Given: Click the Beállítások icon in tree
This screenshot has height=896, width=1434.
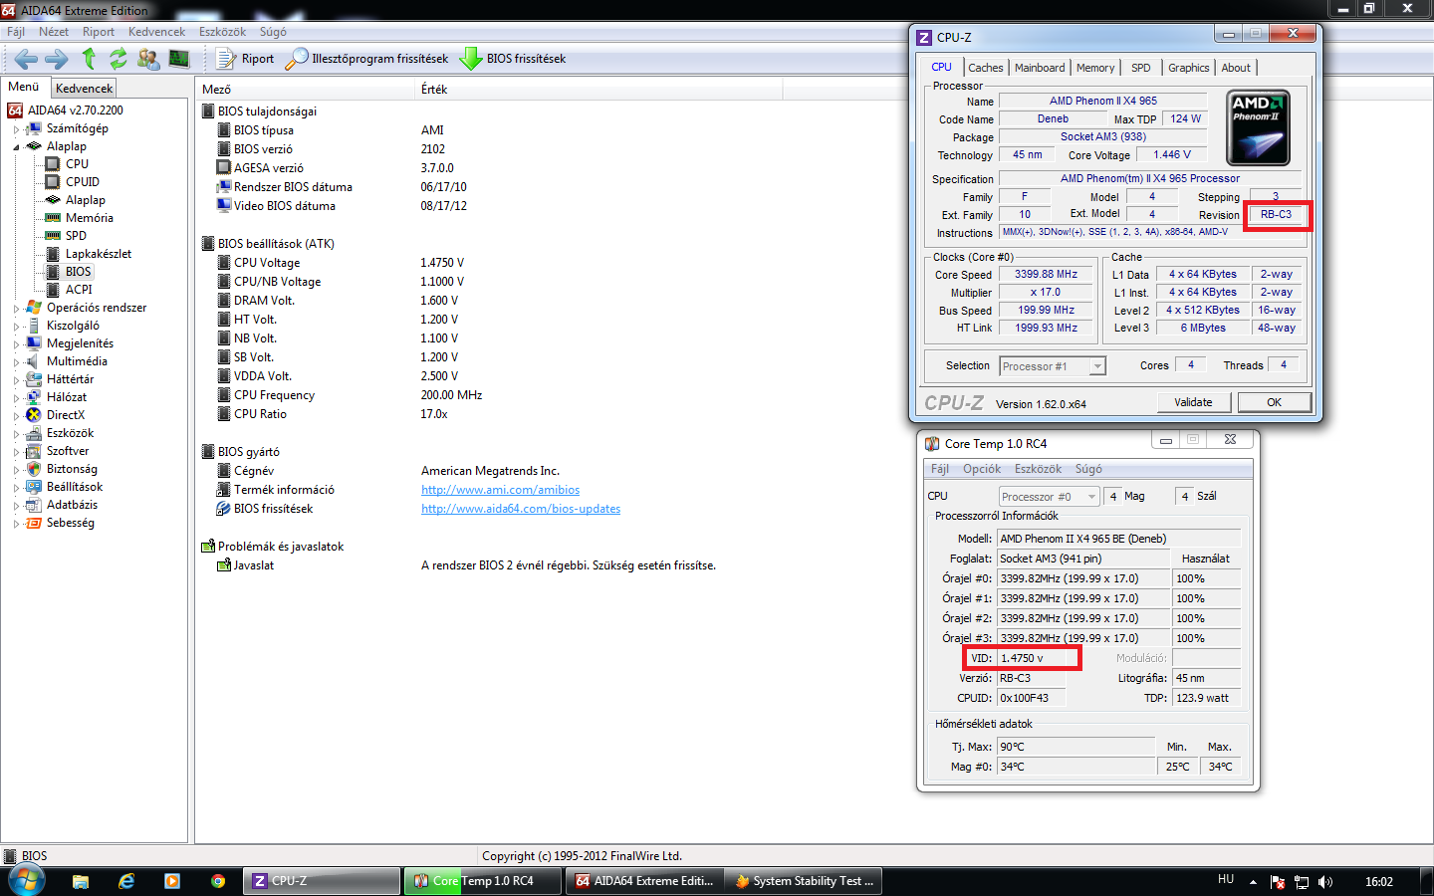Looking at the screenshot, I should tap(34, 487).
